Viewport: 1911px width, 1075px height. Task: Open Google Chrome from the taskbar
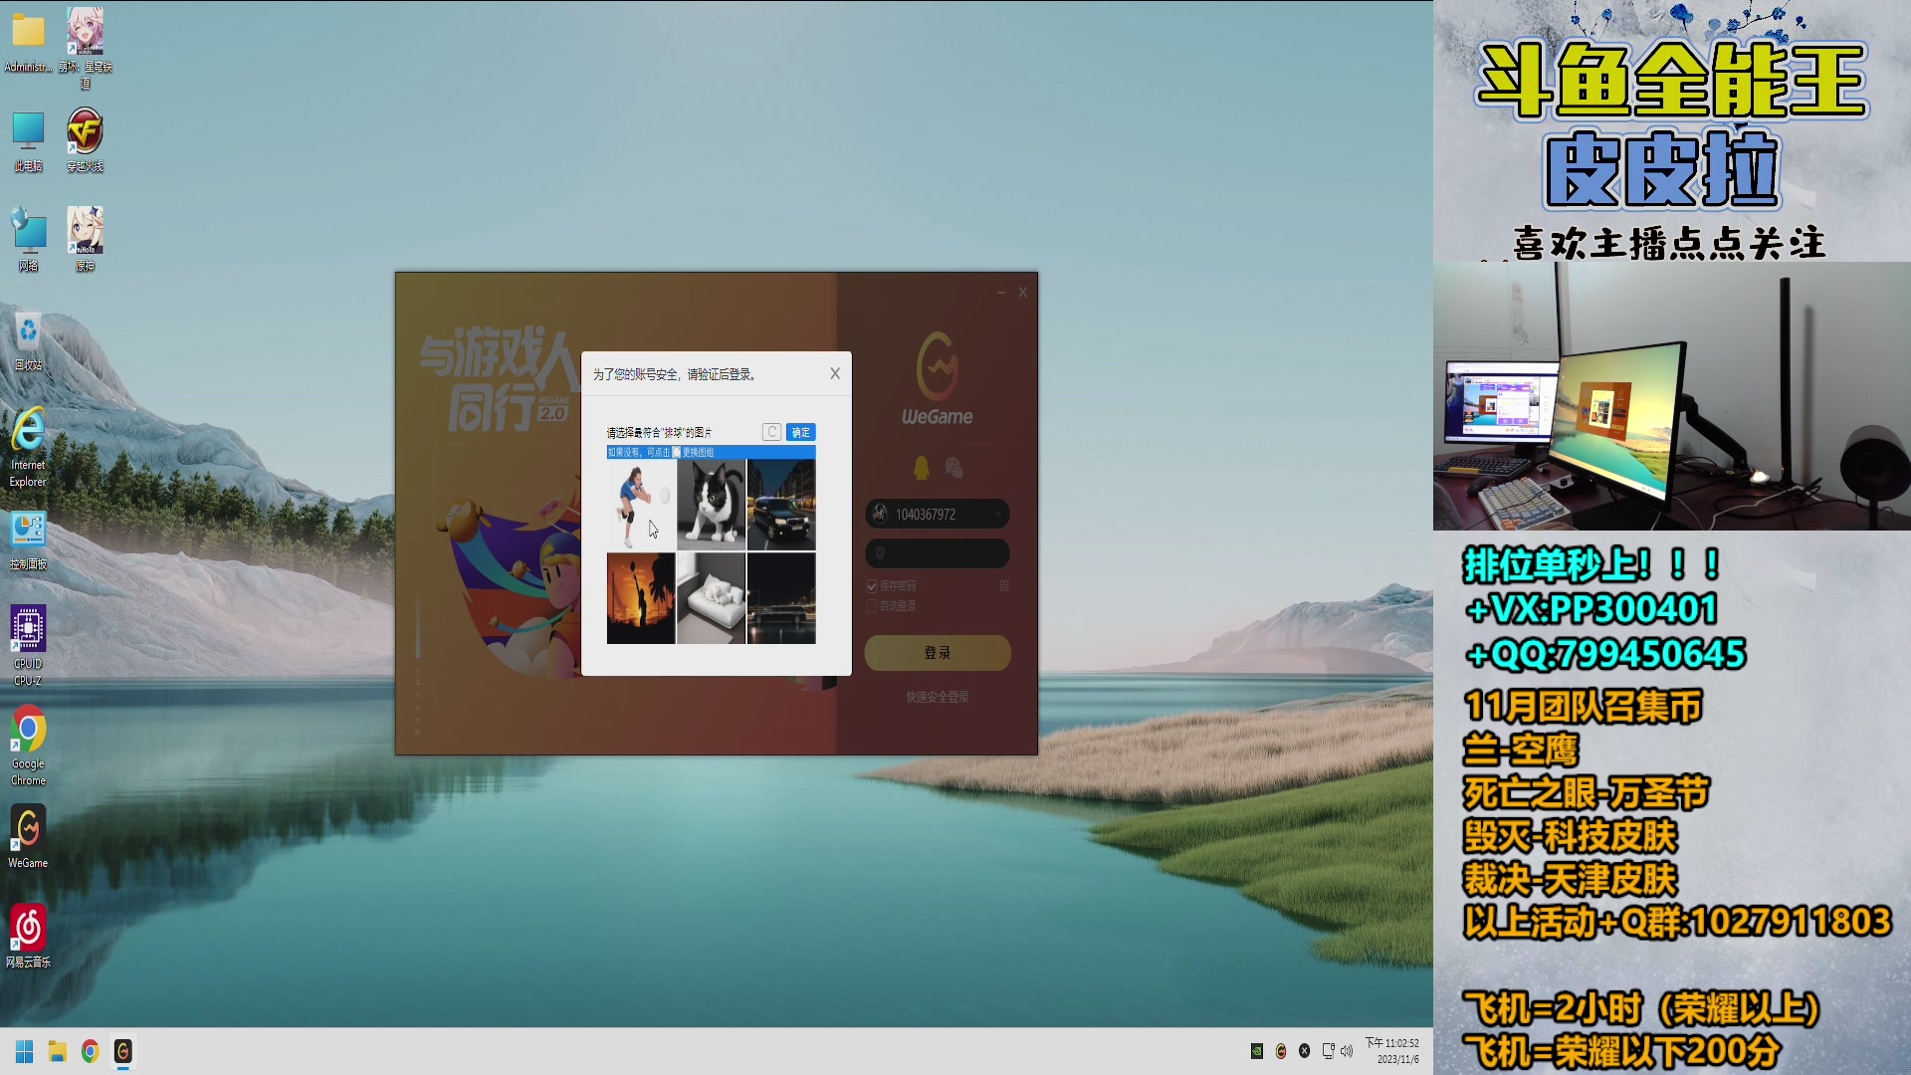point(90,1051)
